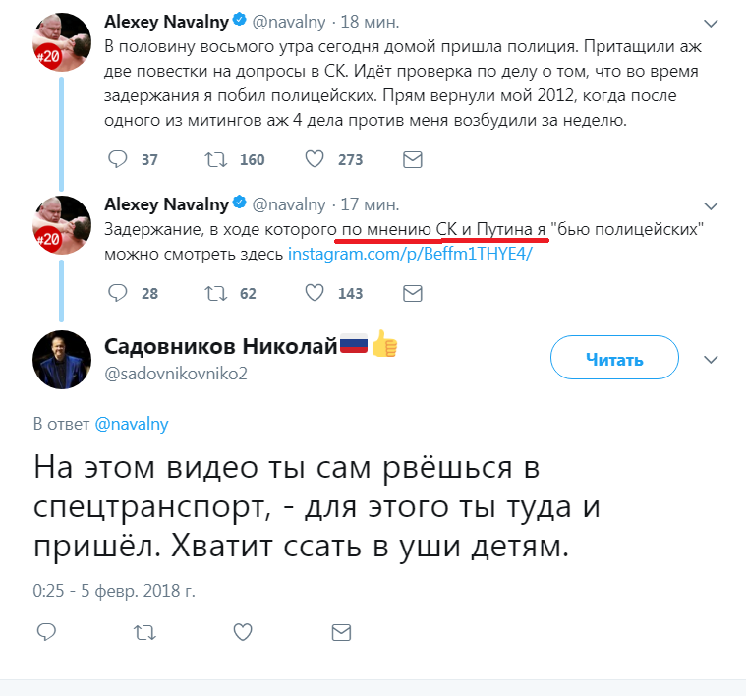Image resolution: width=746 pixels, height=696 pixels.
Task: Open dropdown next to Читать button
Action: (712, 359)
